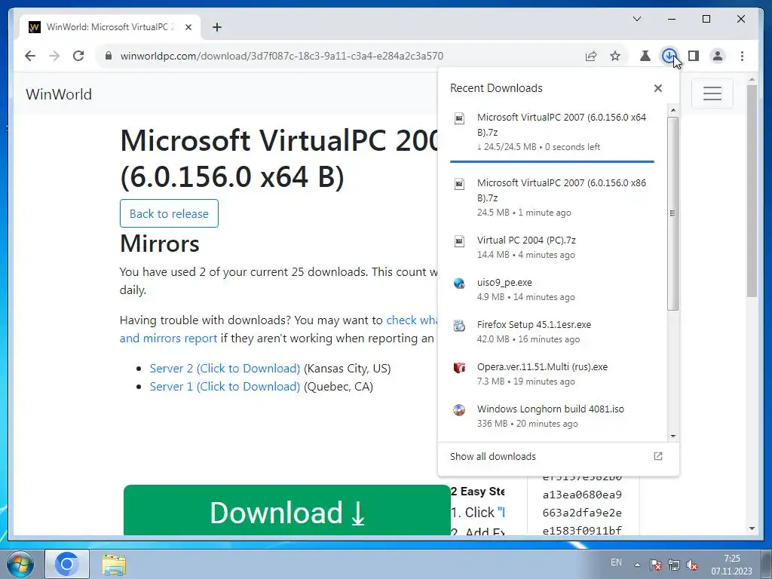Click the address bar URL
This screenshot has height=579, width=772.
(282, 56)
